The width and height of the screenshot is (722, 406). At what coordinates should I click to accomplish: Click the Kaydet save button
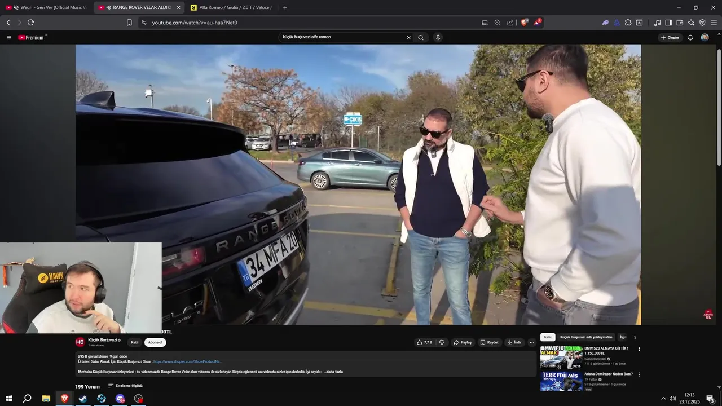tap(489, 342)
